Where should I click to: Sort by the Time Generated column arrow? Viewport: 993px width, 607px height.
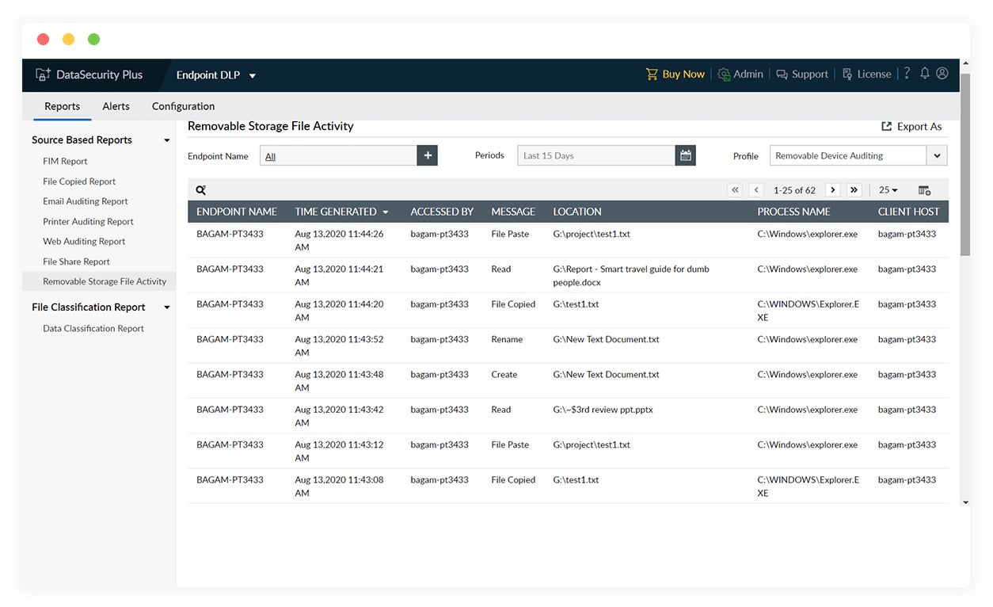(386, 212)
